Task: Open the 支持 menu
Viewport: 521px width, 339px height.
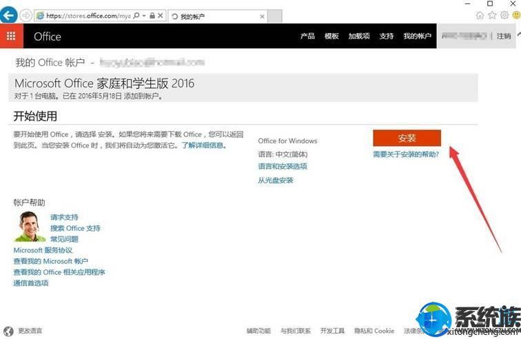Action: tap(387, 36)
